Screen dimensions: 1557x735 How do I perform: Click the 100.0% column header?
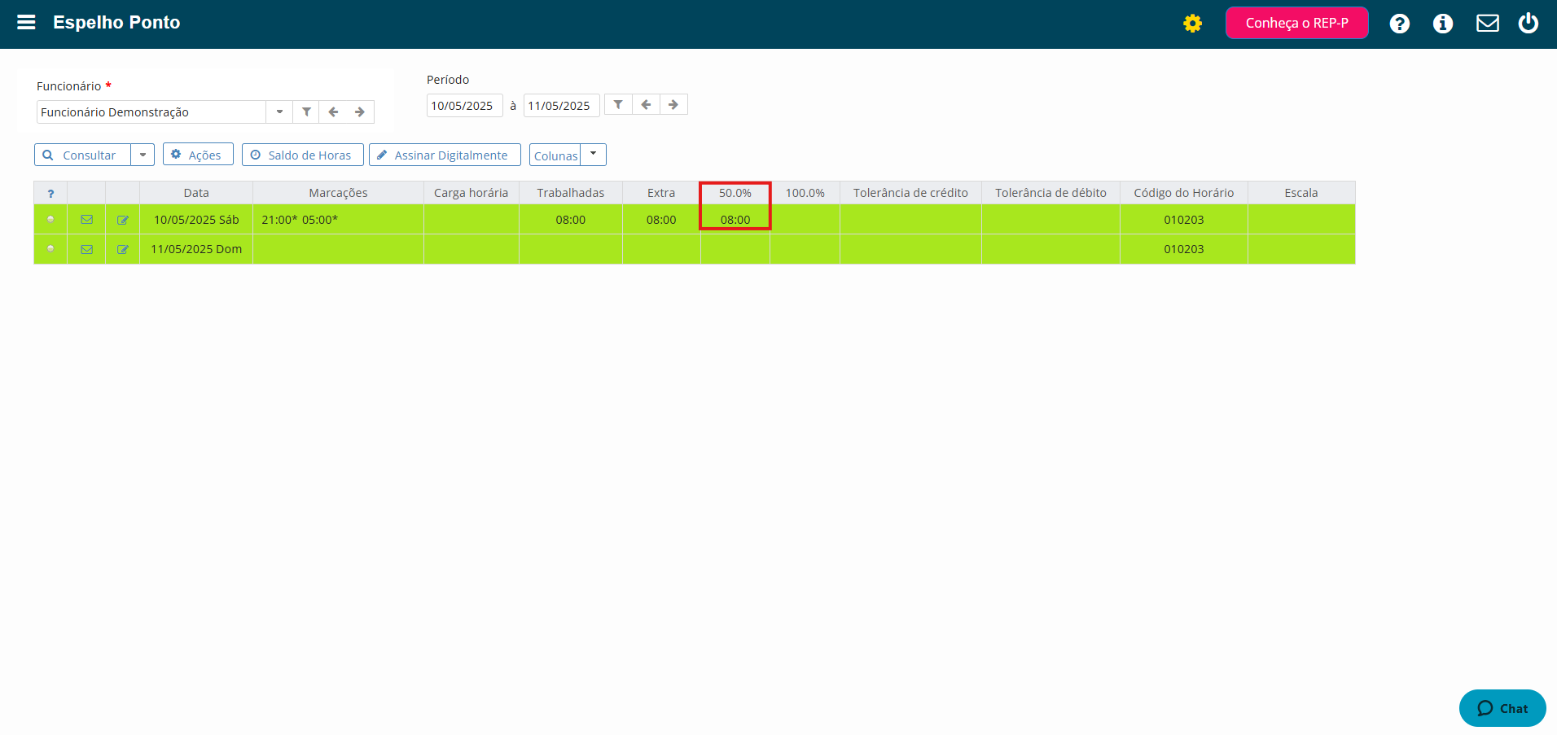[x=805, y=193]
